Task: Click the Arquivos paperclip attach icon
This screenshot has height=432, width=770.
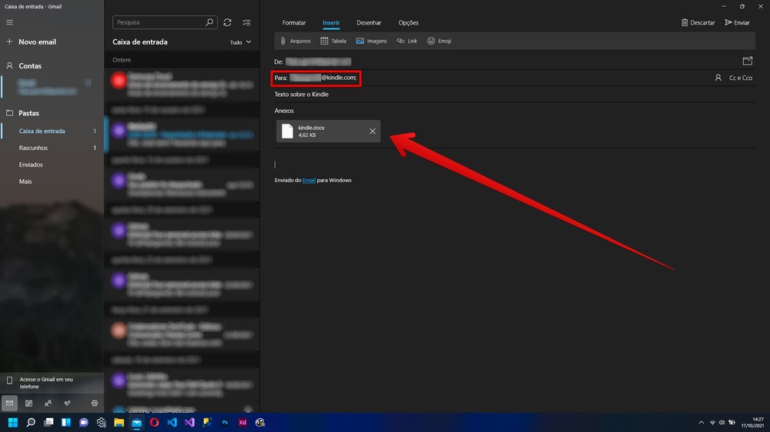Action: click(x=283, y=41)
